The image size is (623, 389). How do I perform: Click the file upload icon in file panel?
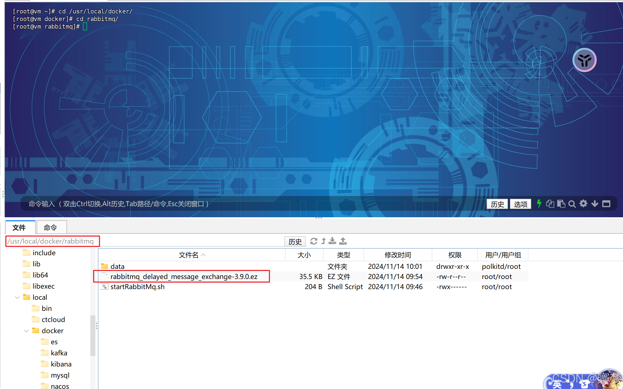point(343,241)
